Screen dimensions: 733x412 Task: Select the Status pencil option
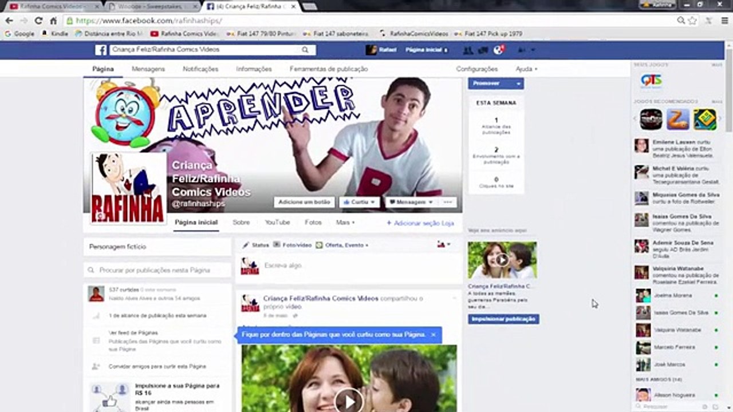[255, 245]
